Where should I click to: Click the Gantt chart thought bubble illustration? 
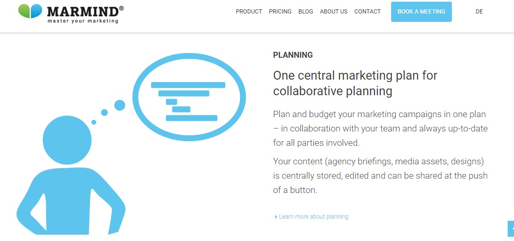click(189, 96)
